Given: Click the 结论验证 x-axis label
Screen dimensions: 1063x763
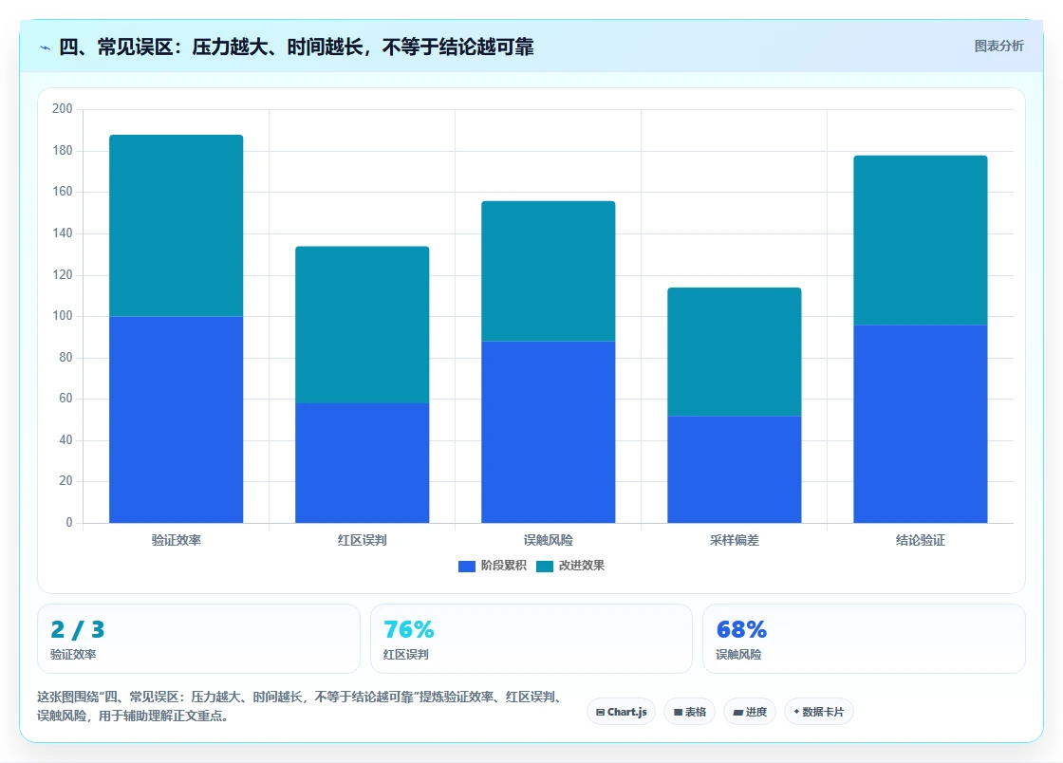Looking at the screenshot, I should point(921,540).
